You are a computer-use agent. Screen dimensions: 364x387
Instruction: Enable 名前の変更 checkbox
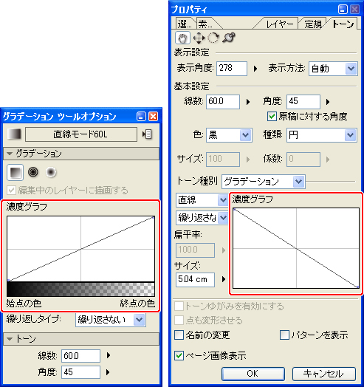(179, 335)
